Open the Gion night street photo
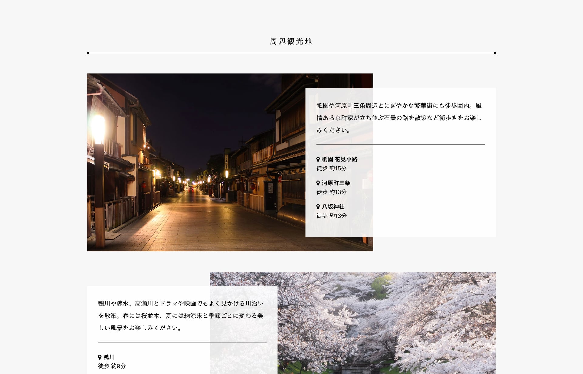 click(x=196, y=162)
